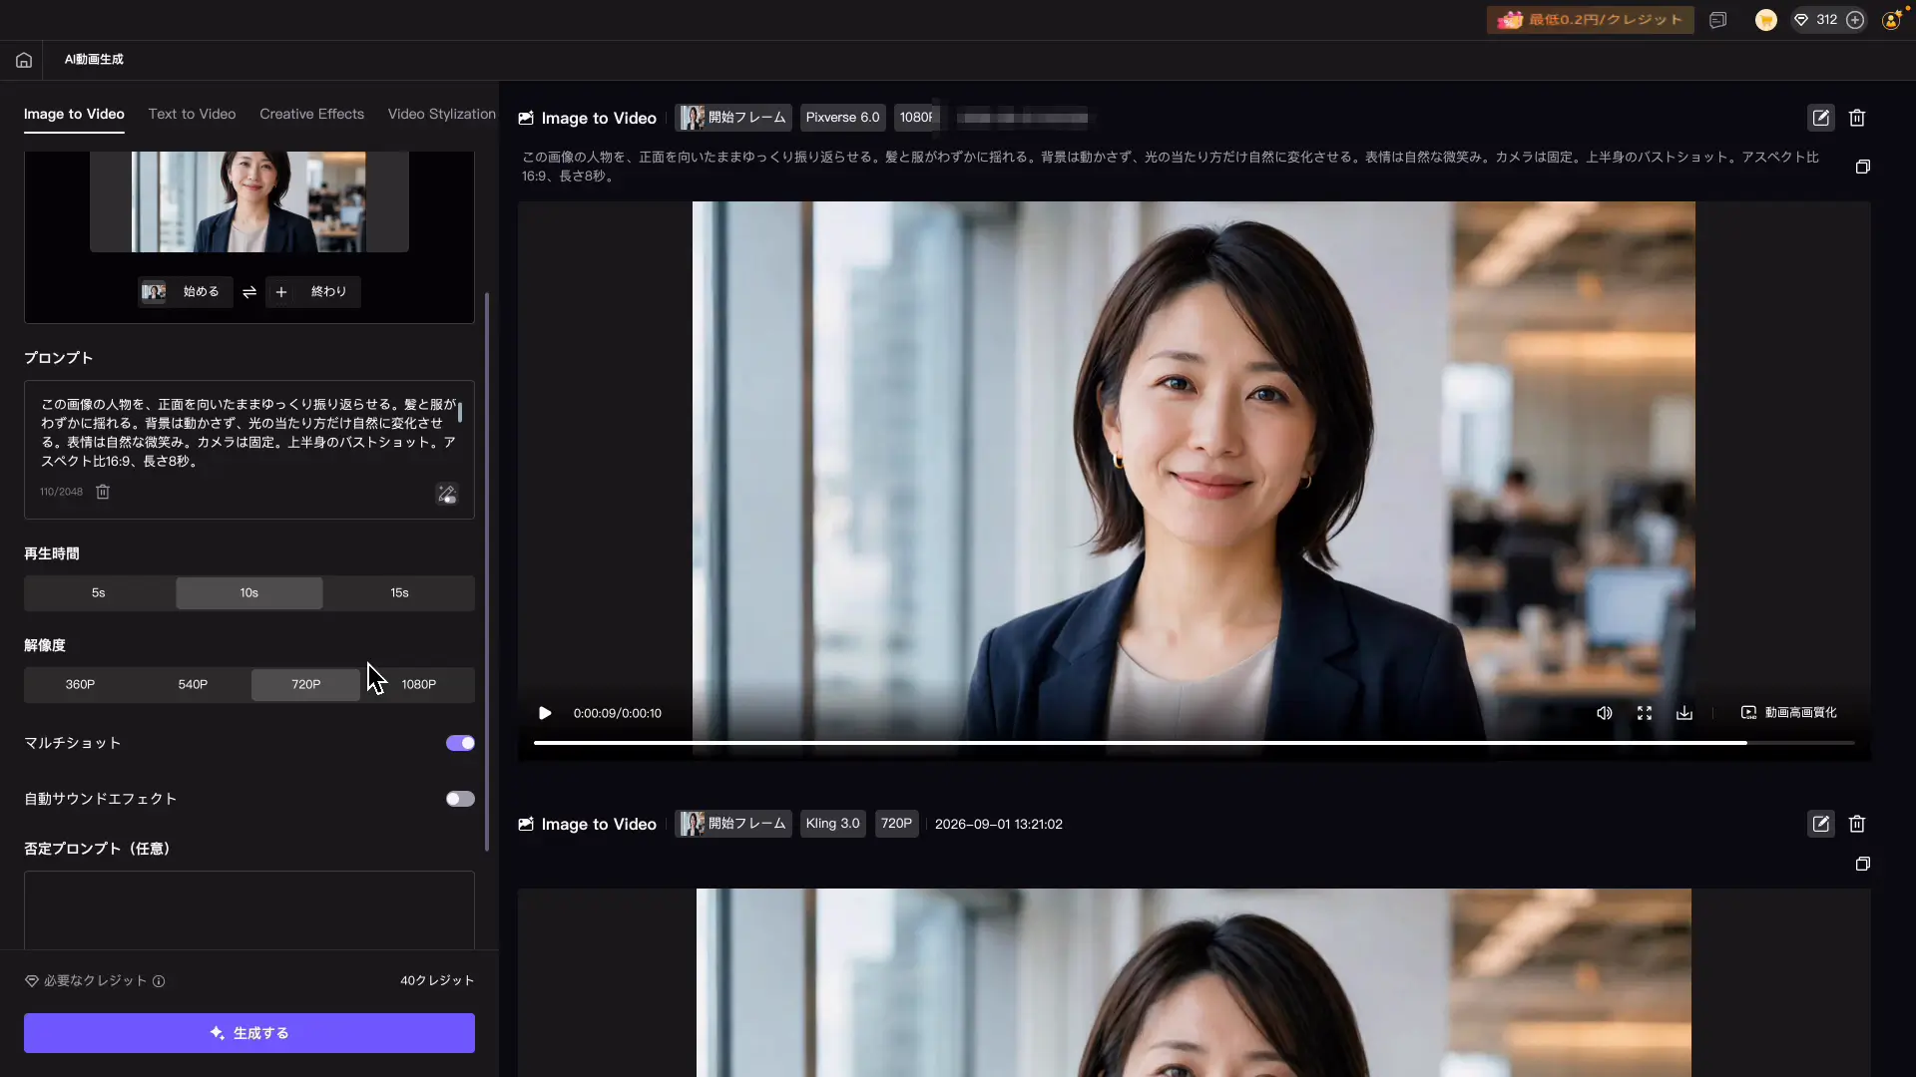
Task: Download the generated video
Action: click(x=1684, y=713)
